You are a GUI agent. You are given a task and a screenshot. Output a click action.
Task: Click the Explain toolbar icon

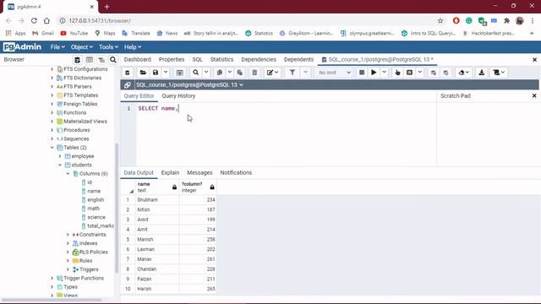tap(397, 73)
